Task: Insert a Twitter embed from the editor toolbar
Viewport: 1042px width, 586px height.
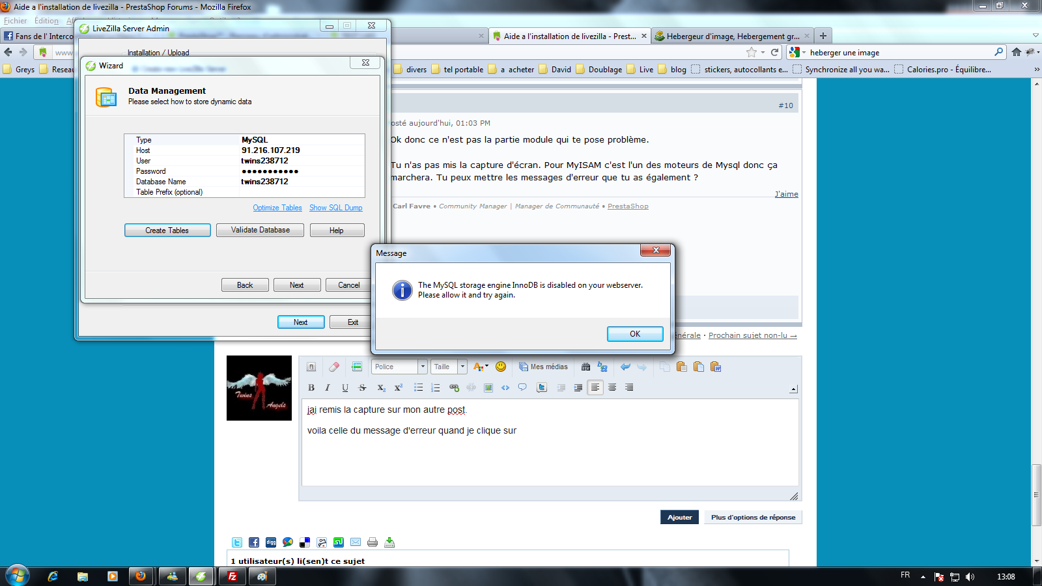Action: pyautogui.click(x=542, y=387)
